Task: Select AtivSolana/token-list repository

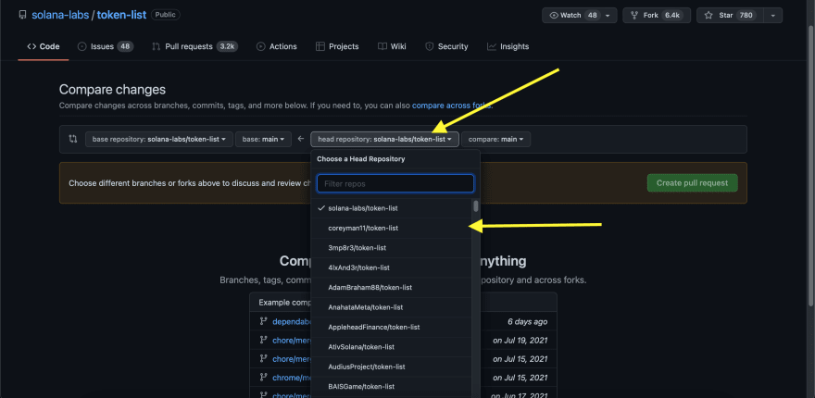Action: tap(392, 347)
